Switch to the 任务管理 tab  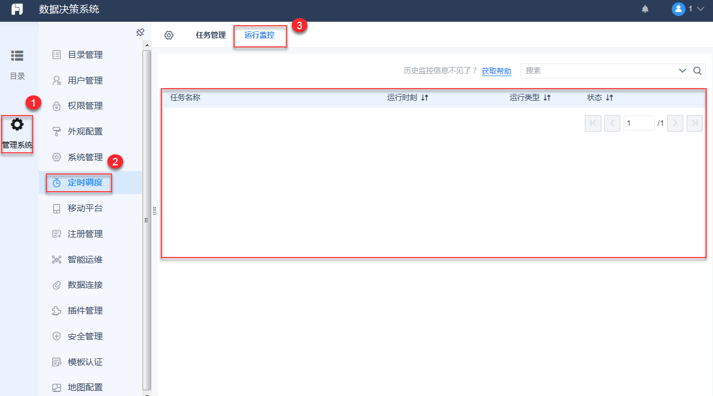[x=211, y=35]
